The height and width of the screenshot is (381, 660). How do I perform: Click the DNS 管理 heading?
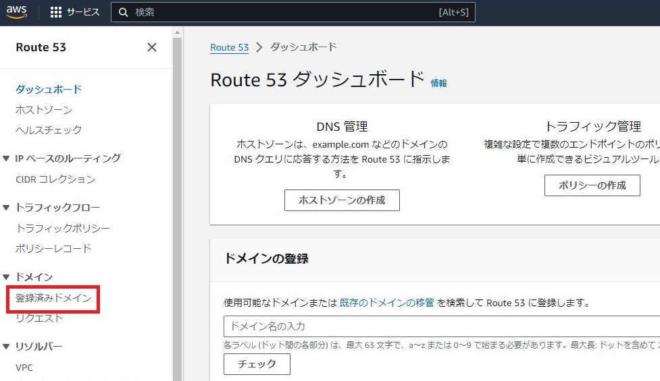click(342, 126)
